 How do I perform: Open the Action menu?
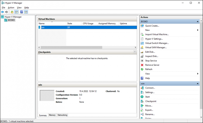pos(11,8)
